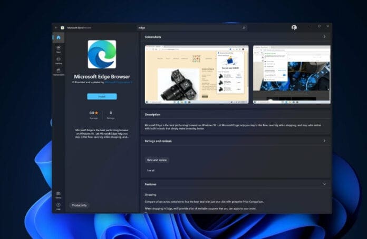Expand the Ratings and reviews chevron
Viewport: 367px width, 239px height.
[324, 141]
